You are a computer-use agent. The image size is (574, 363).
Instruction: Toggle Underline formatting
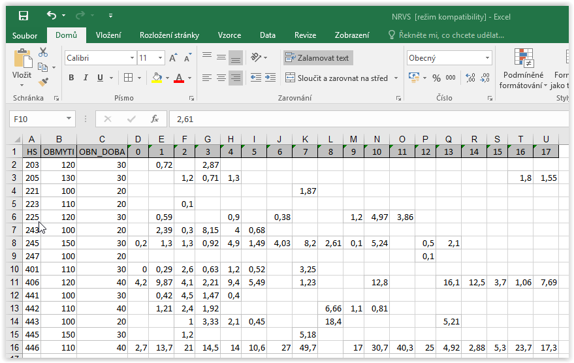pyautogui.click(x=100, y=78)
